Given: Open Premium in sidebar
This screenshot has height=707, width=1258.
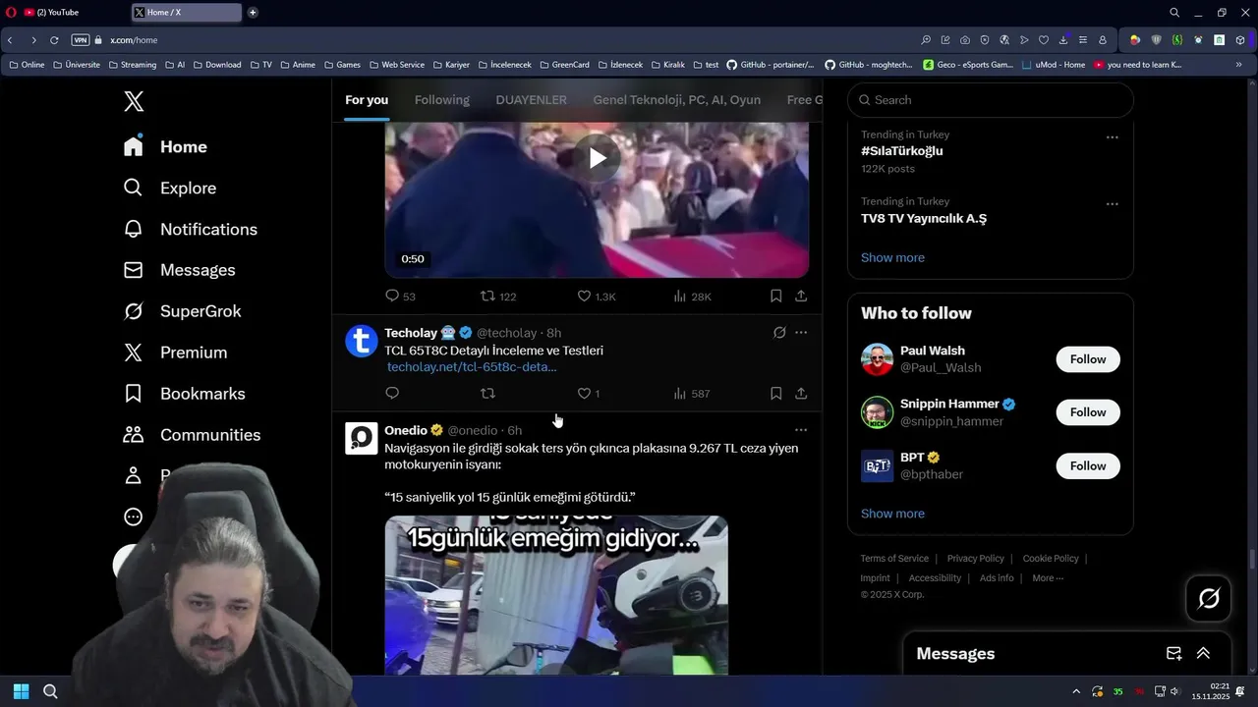Looking at the screenshot, I should (175, 353).
